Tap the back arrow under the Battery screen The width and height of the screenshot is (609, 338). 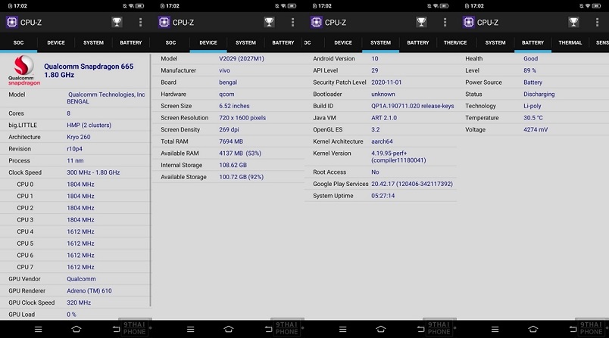coord(573,330)
